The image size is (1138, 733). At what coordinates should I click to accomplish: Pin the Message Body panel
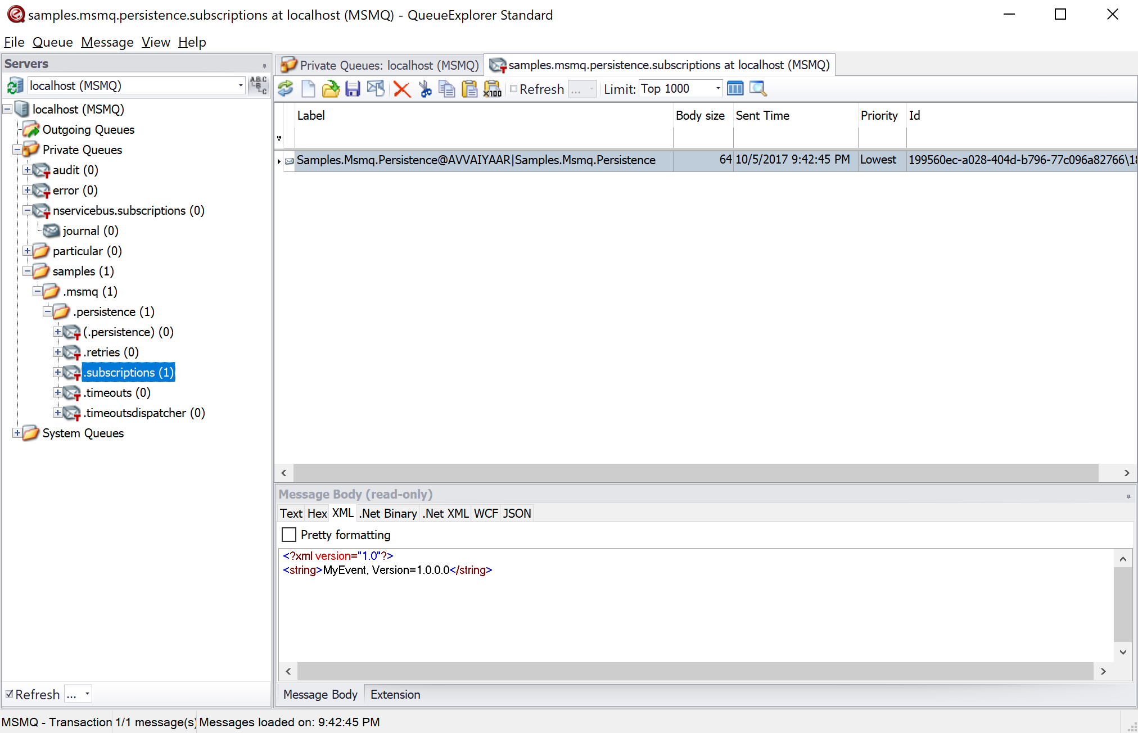tap(1128, 496)
